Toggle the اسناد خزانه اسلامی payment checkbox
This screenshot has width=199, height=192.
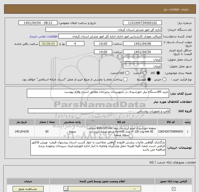(x=125, y=79)
